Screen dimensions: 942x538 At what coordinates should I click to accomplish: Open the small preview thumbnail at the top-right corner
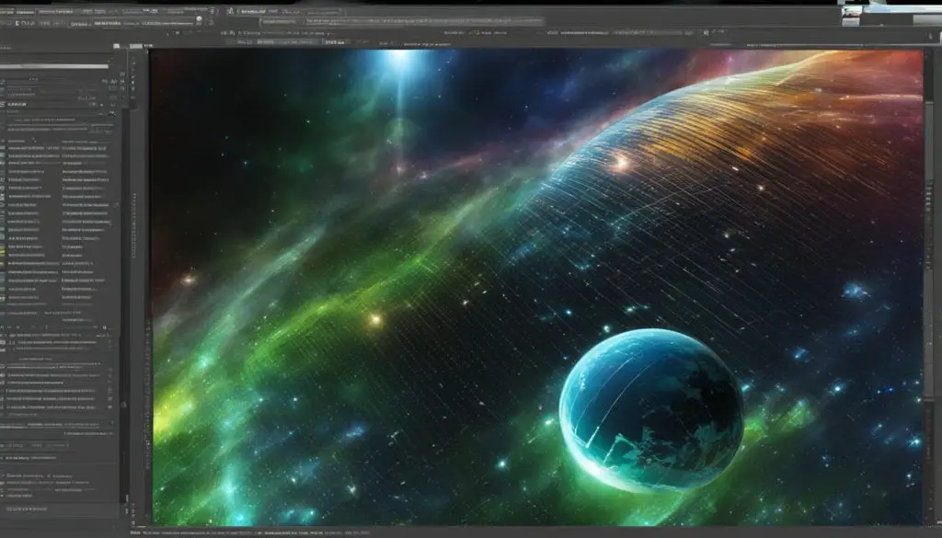point(851,16)
